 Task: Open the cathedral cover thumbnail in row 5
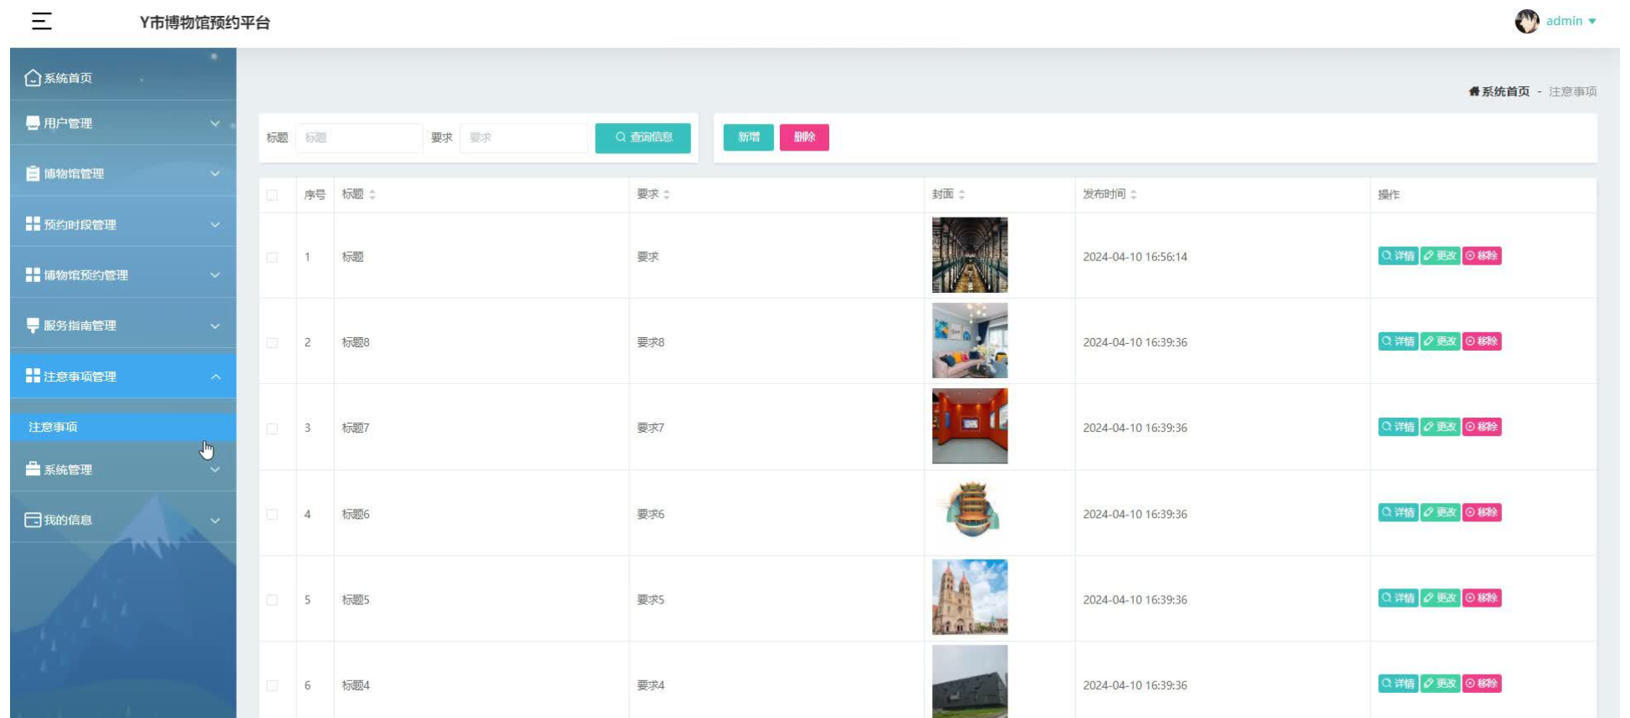pos(970,597)
